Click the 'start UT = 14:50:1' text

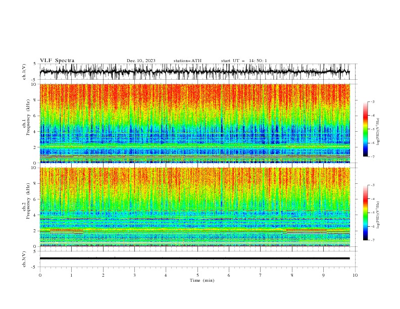tap(244, 61)
